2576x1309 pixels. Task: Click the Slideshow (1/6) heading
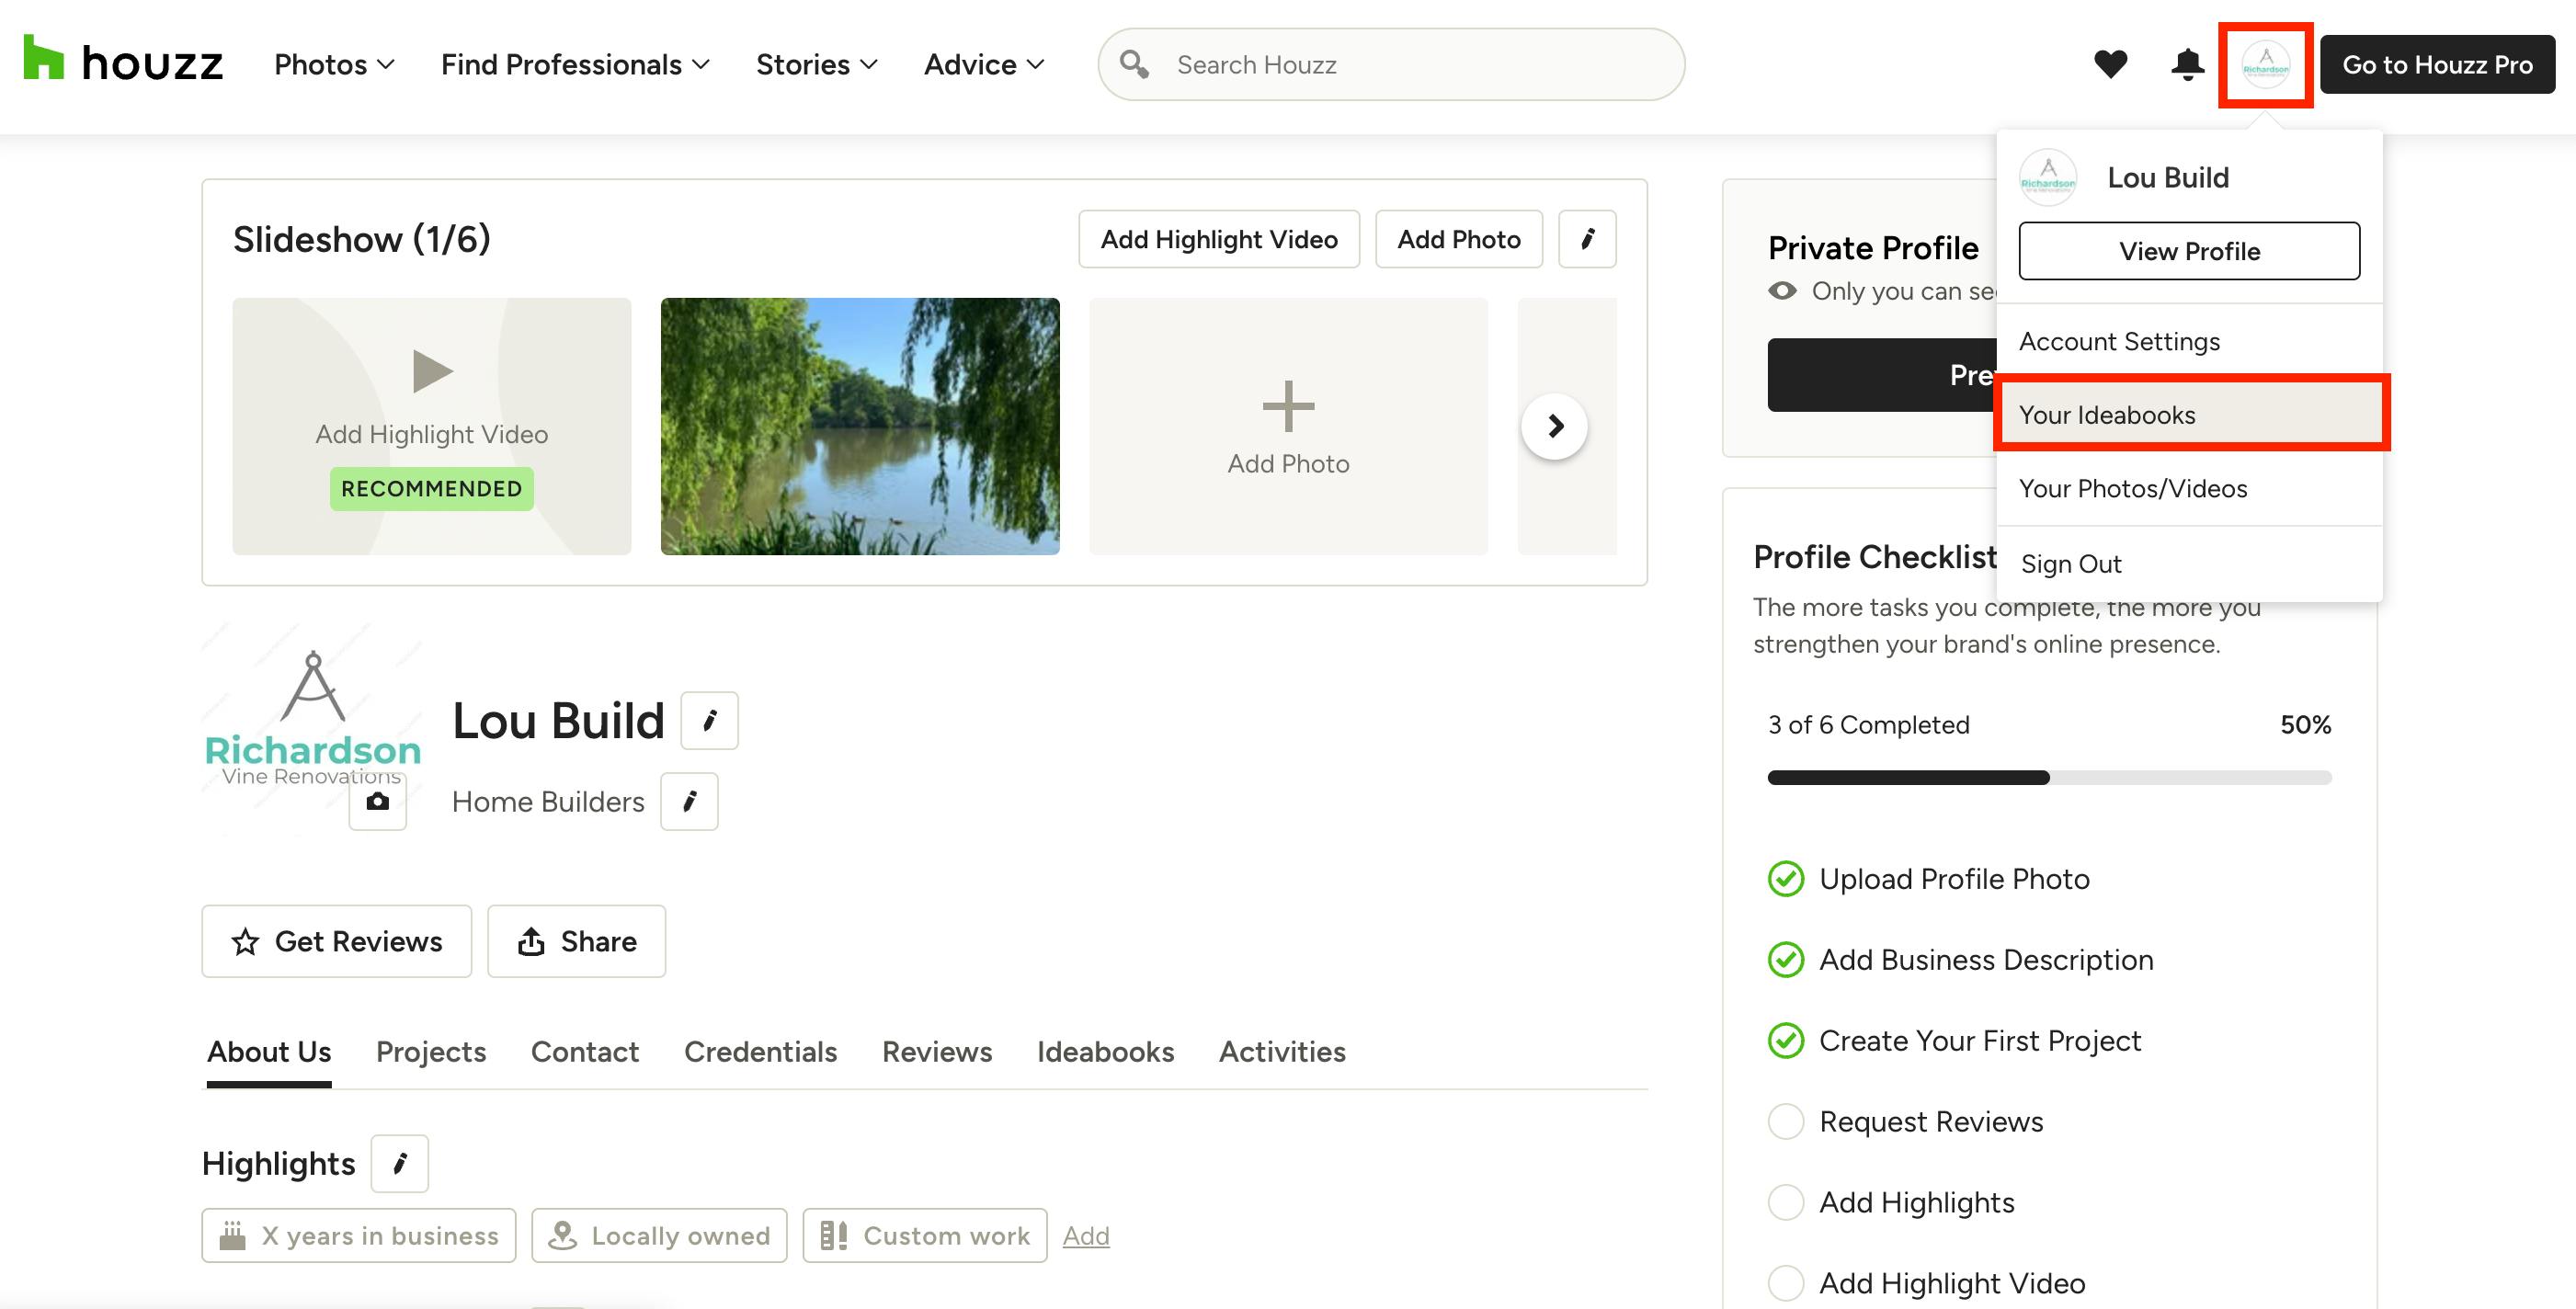[x=362, y=239]
